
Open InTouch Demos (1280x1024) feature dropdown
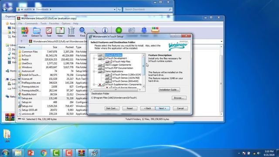tap(108, 75)
